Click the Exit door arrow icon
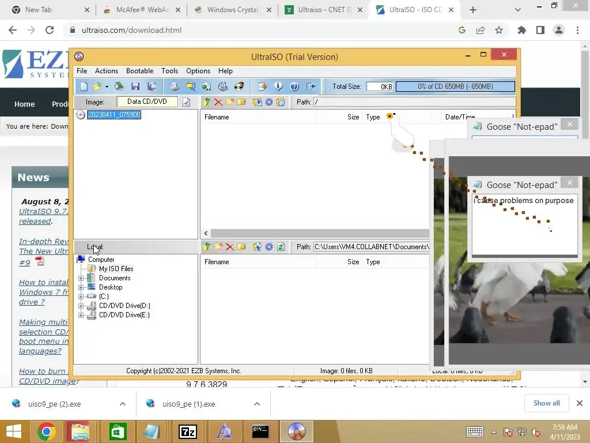The height and width of the screenshot is (443, 590). coord(311,87)
